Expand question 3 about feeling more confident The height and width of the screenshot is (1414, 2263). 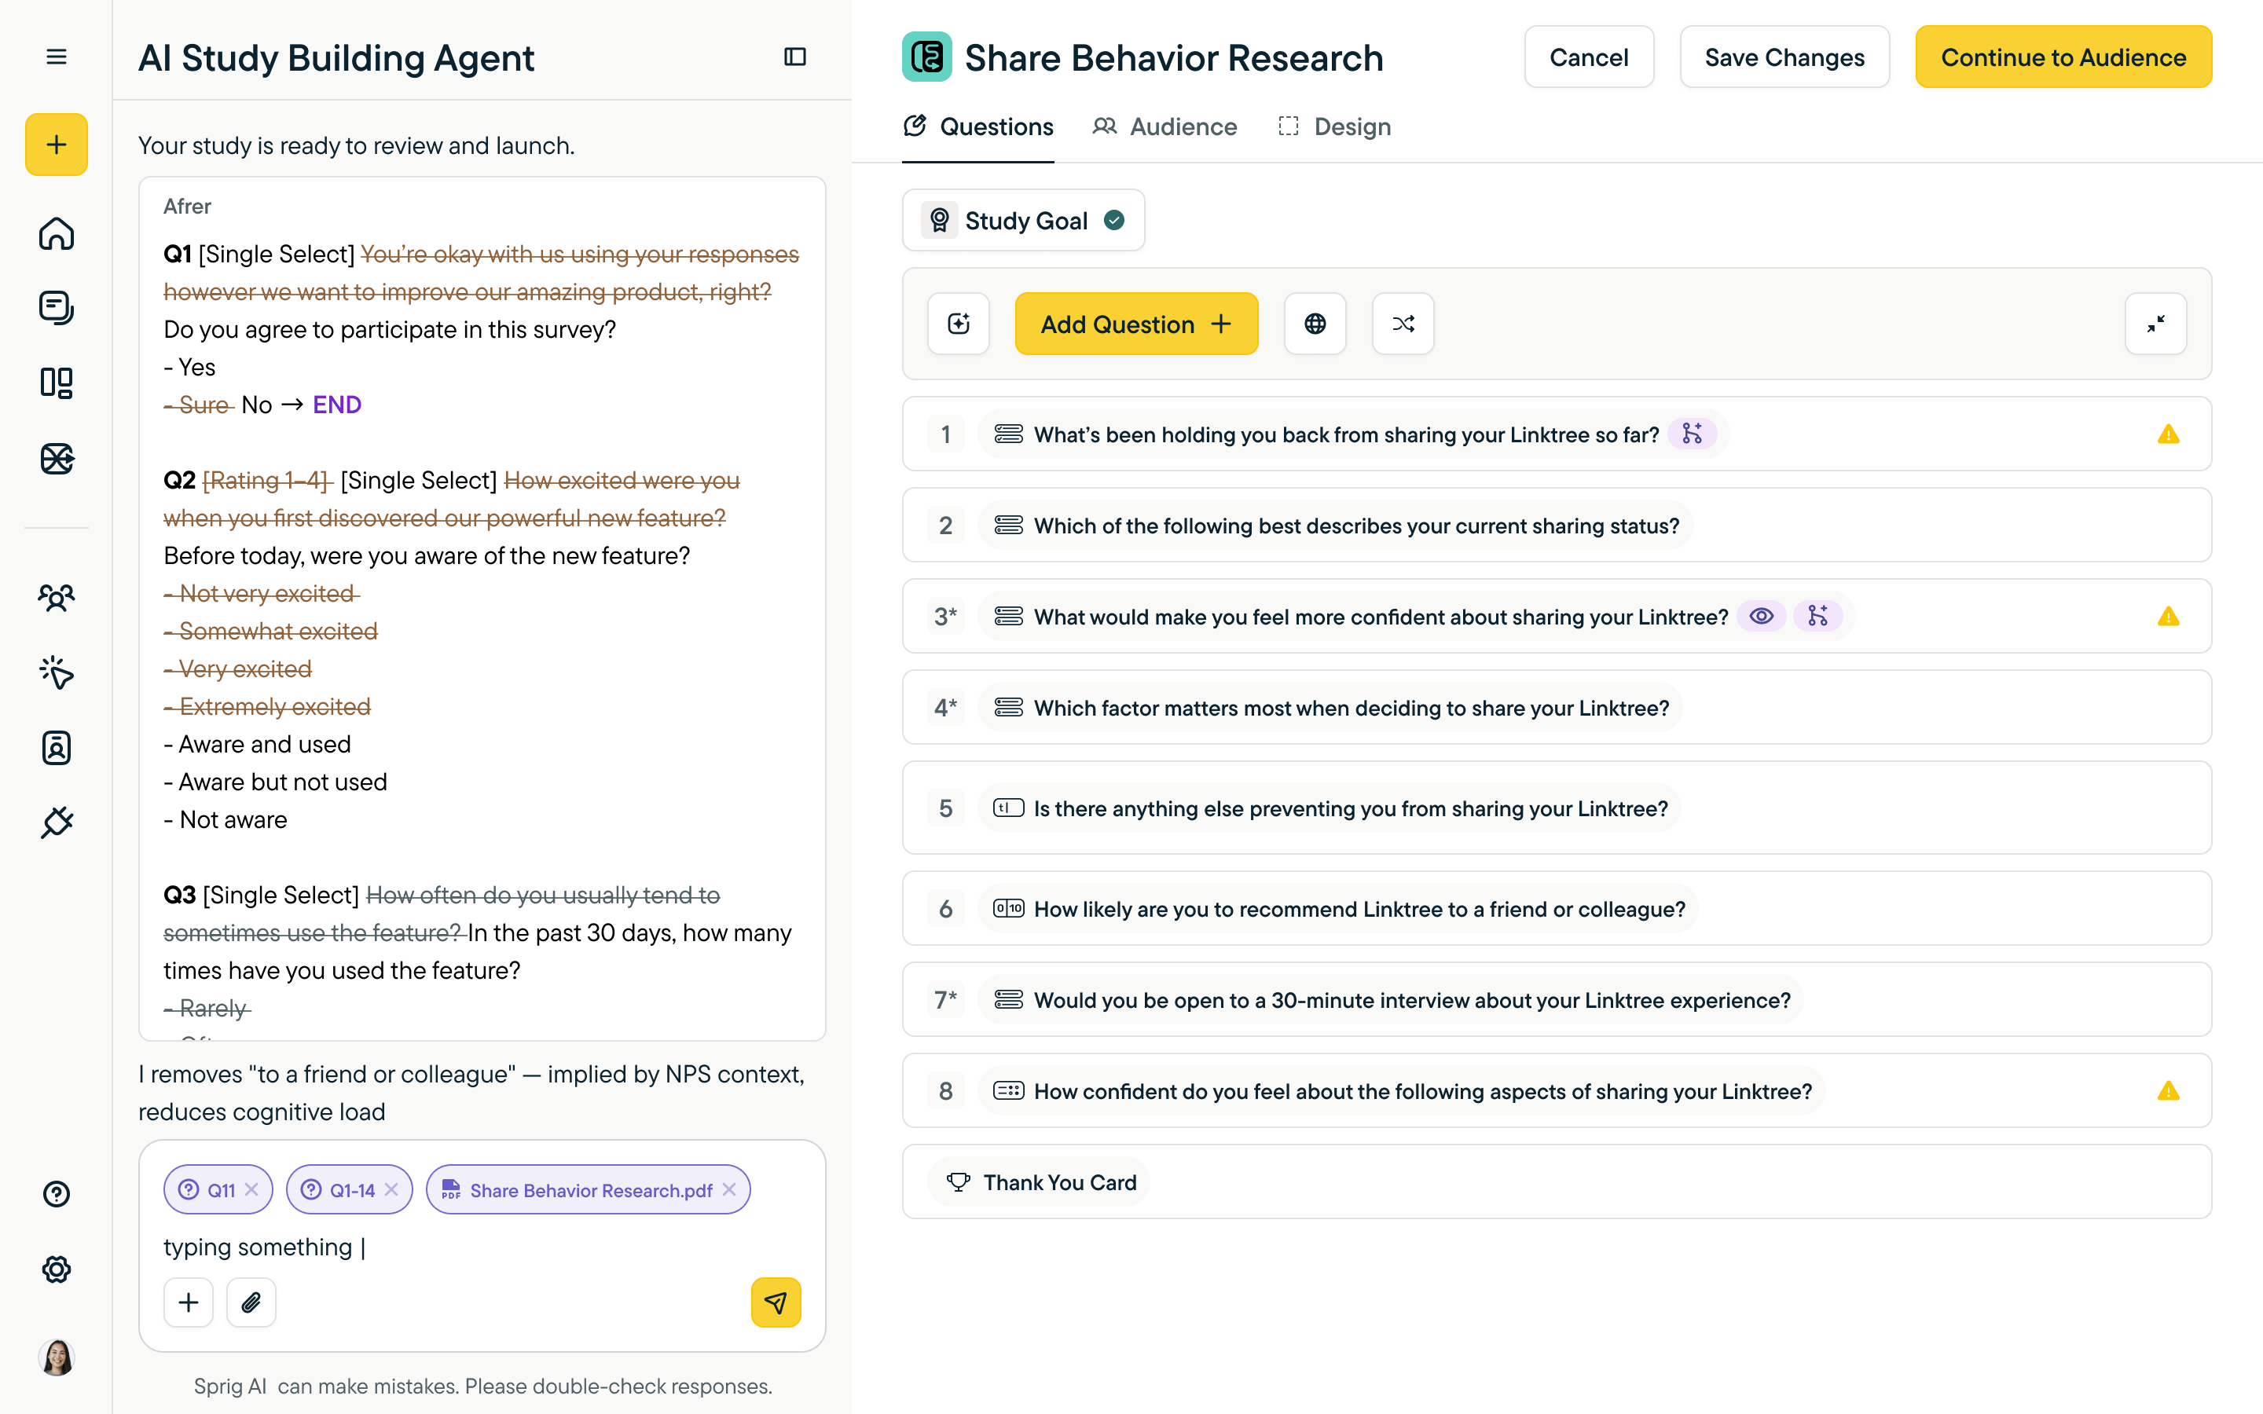pyautogui.click(x=1556, y=617)
